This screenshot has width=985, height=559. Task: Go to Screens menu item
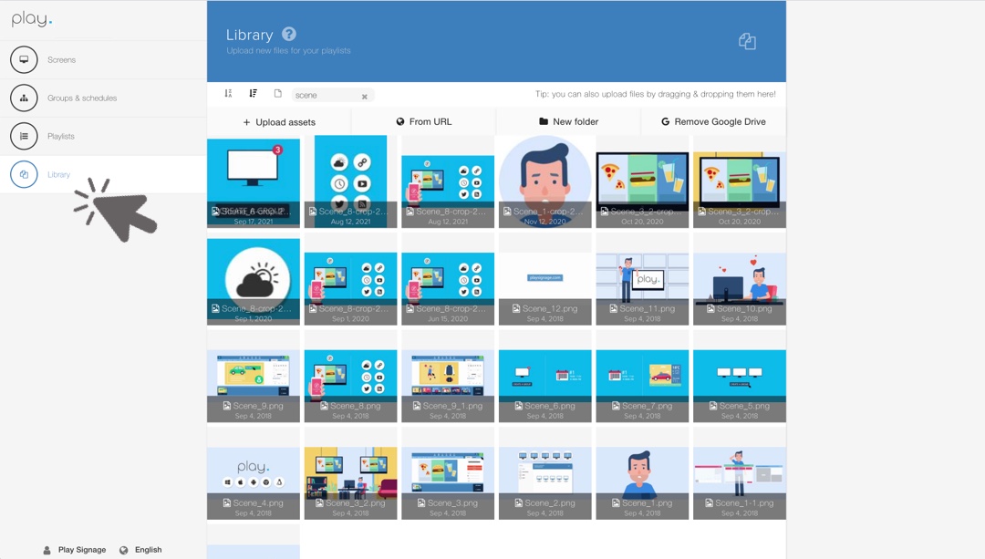point(62,59)
